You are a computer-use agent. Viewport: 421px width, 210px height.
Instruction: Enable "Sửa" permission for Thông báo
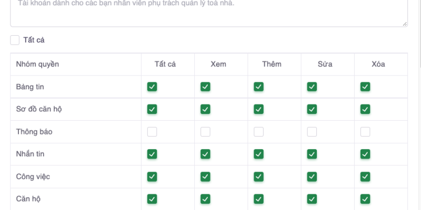click(x=312, y=132)
